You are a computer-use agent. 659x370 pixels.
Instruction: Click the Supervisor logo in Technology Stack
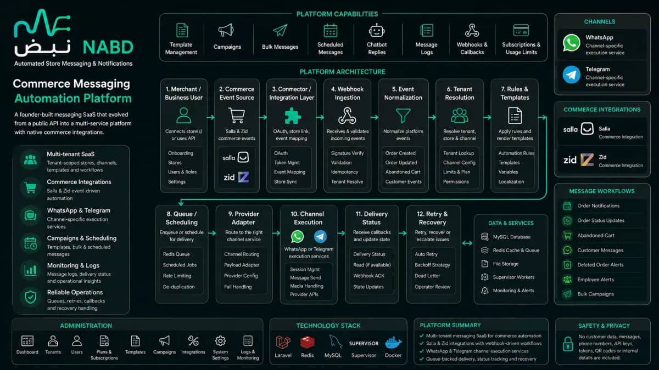(x=364, y=344)
